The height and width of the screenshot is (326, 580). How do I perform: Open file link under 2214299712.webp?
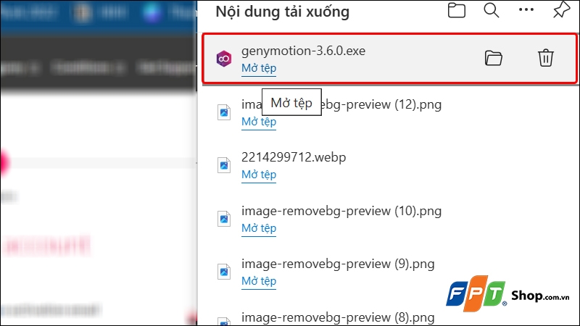coord(259,175)
